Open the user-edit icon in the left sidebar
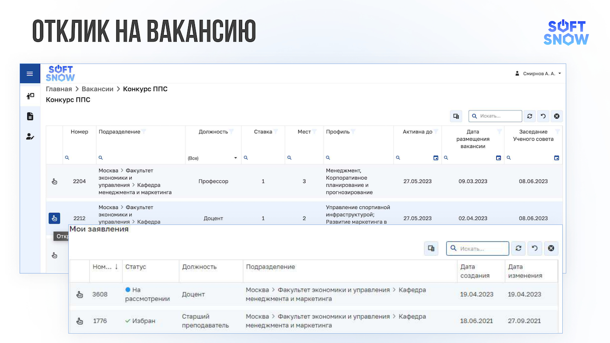The image size is (610, 343). point(30,137)
